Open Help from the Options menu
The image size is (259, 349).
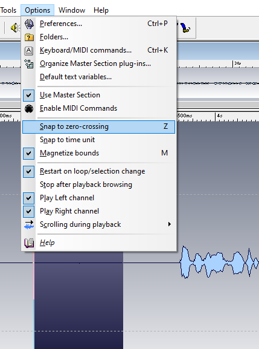coord(98,243)
